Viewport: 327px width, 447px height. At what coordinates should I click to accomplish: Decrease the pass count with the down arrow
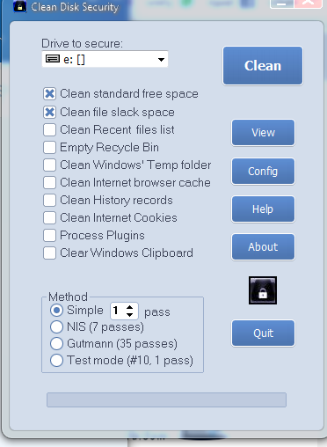point(130,315)
